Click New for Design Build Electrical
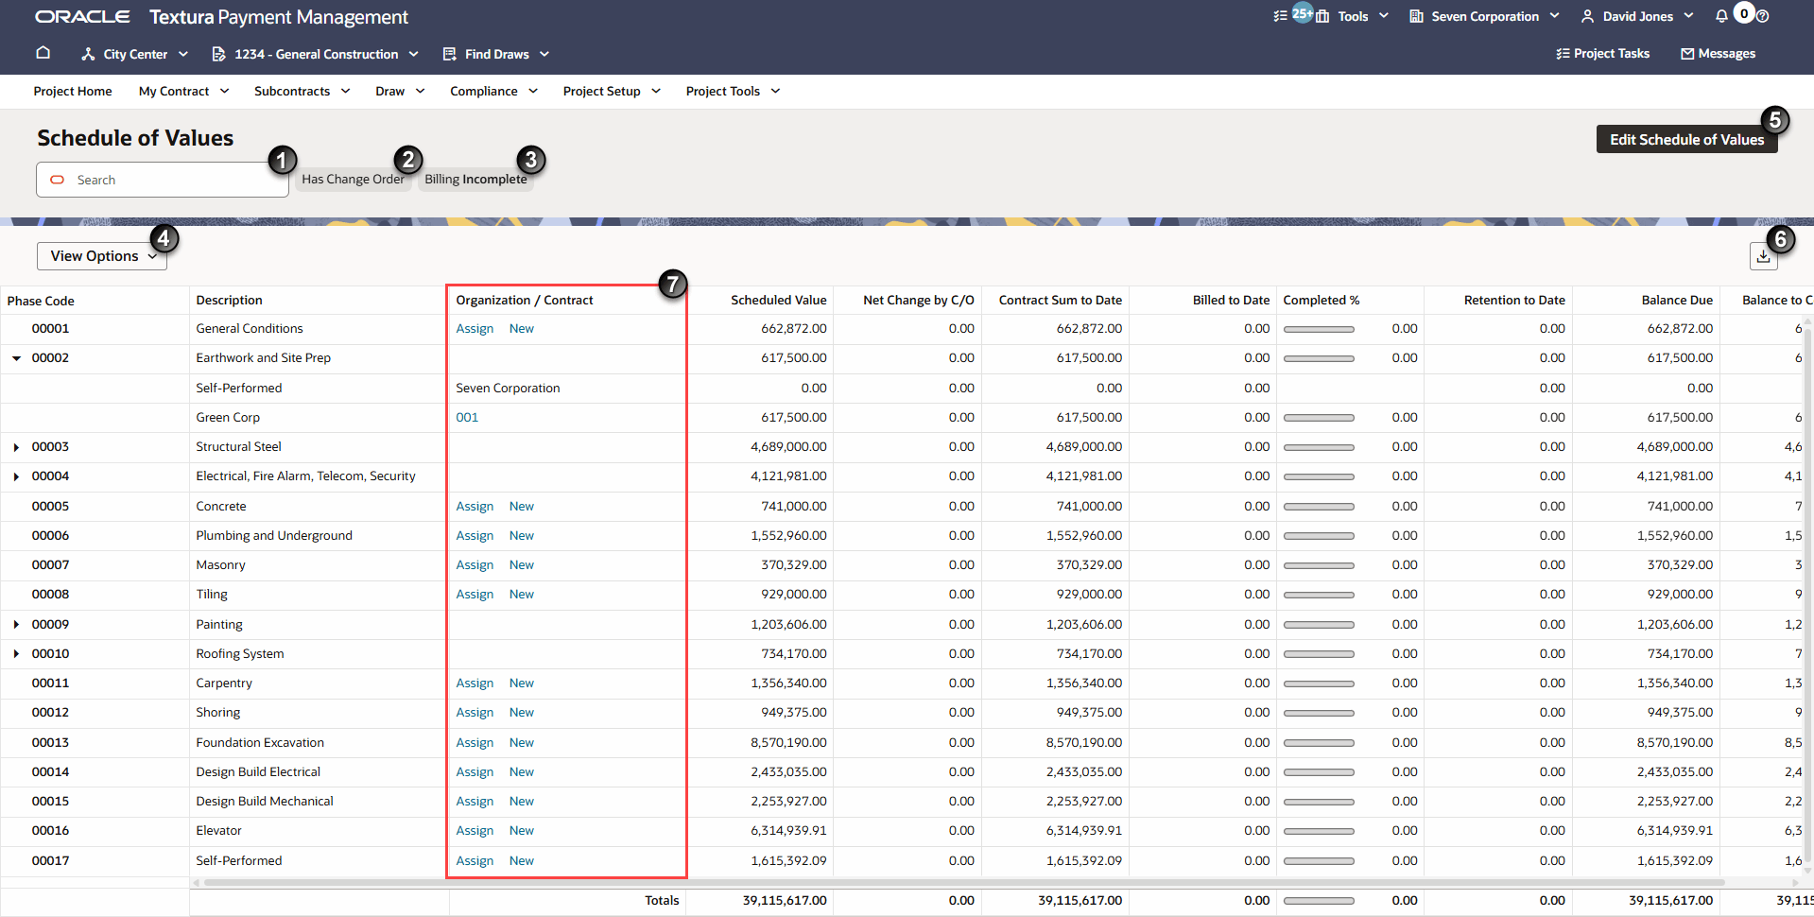The width and height of the screenshot is (1814, 917). 522,772
